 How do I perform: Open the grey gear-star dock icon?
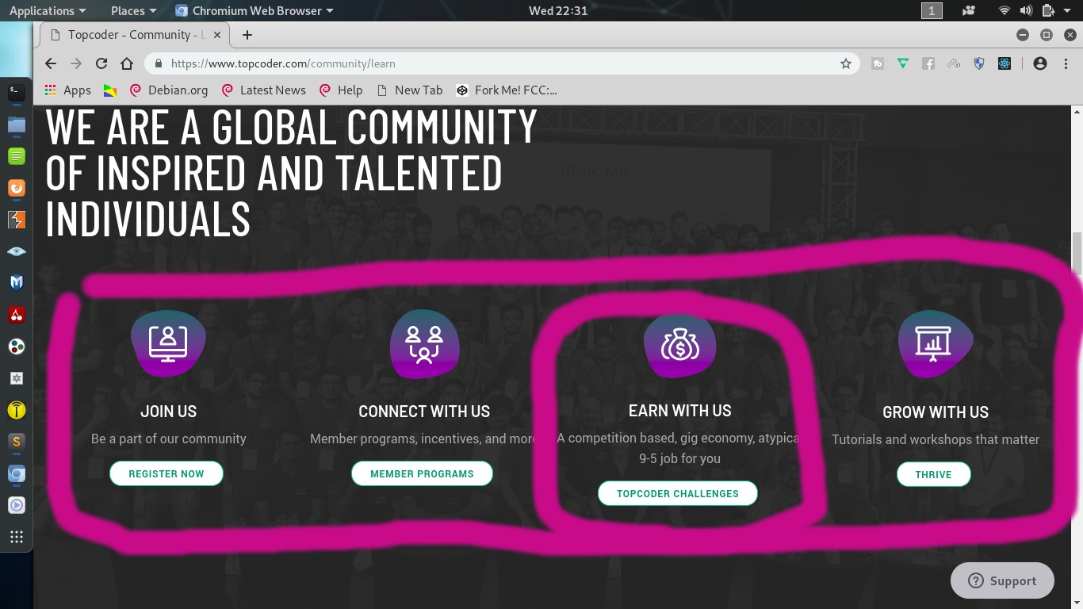pos(16,378)
